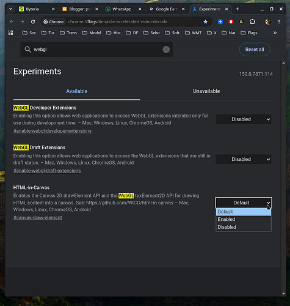
Task: Switch to the Unavailable tab
Action: point(206,91)
